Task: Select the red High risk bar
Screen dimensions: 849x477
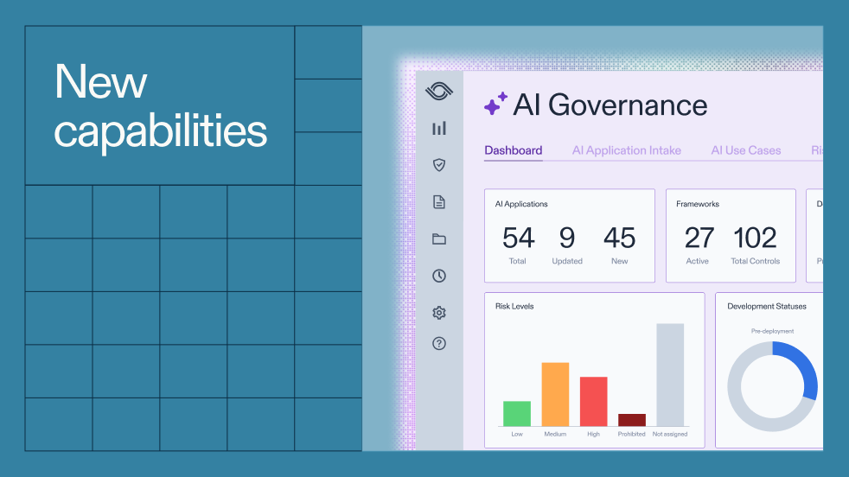Action: click(x=593, y=402)
